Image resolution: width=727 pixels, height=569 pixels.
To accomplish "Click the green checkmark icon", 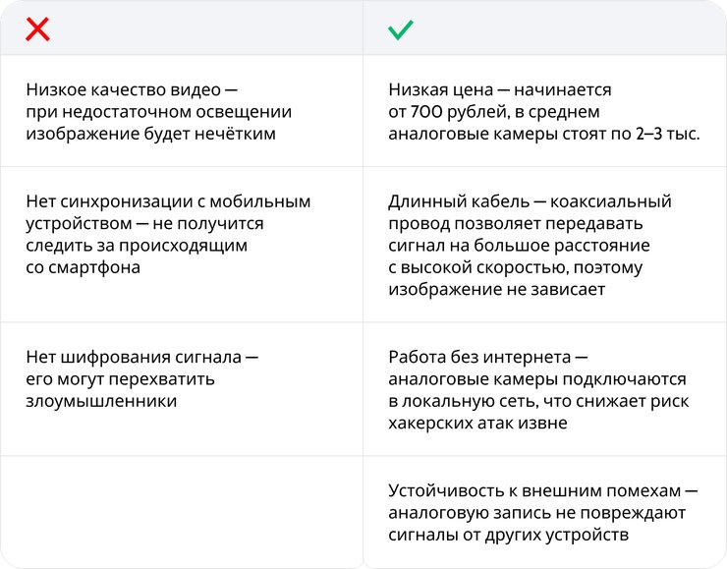I will pos(400,29).
